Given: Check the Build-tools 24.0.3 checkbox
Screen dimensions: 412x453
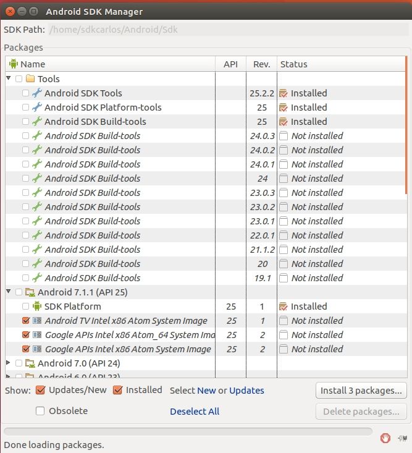Looking at the screenshot, I should [25, 135].
